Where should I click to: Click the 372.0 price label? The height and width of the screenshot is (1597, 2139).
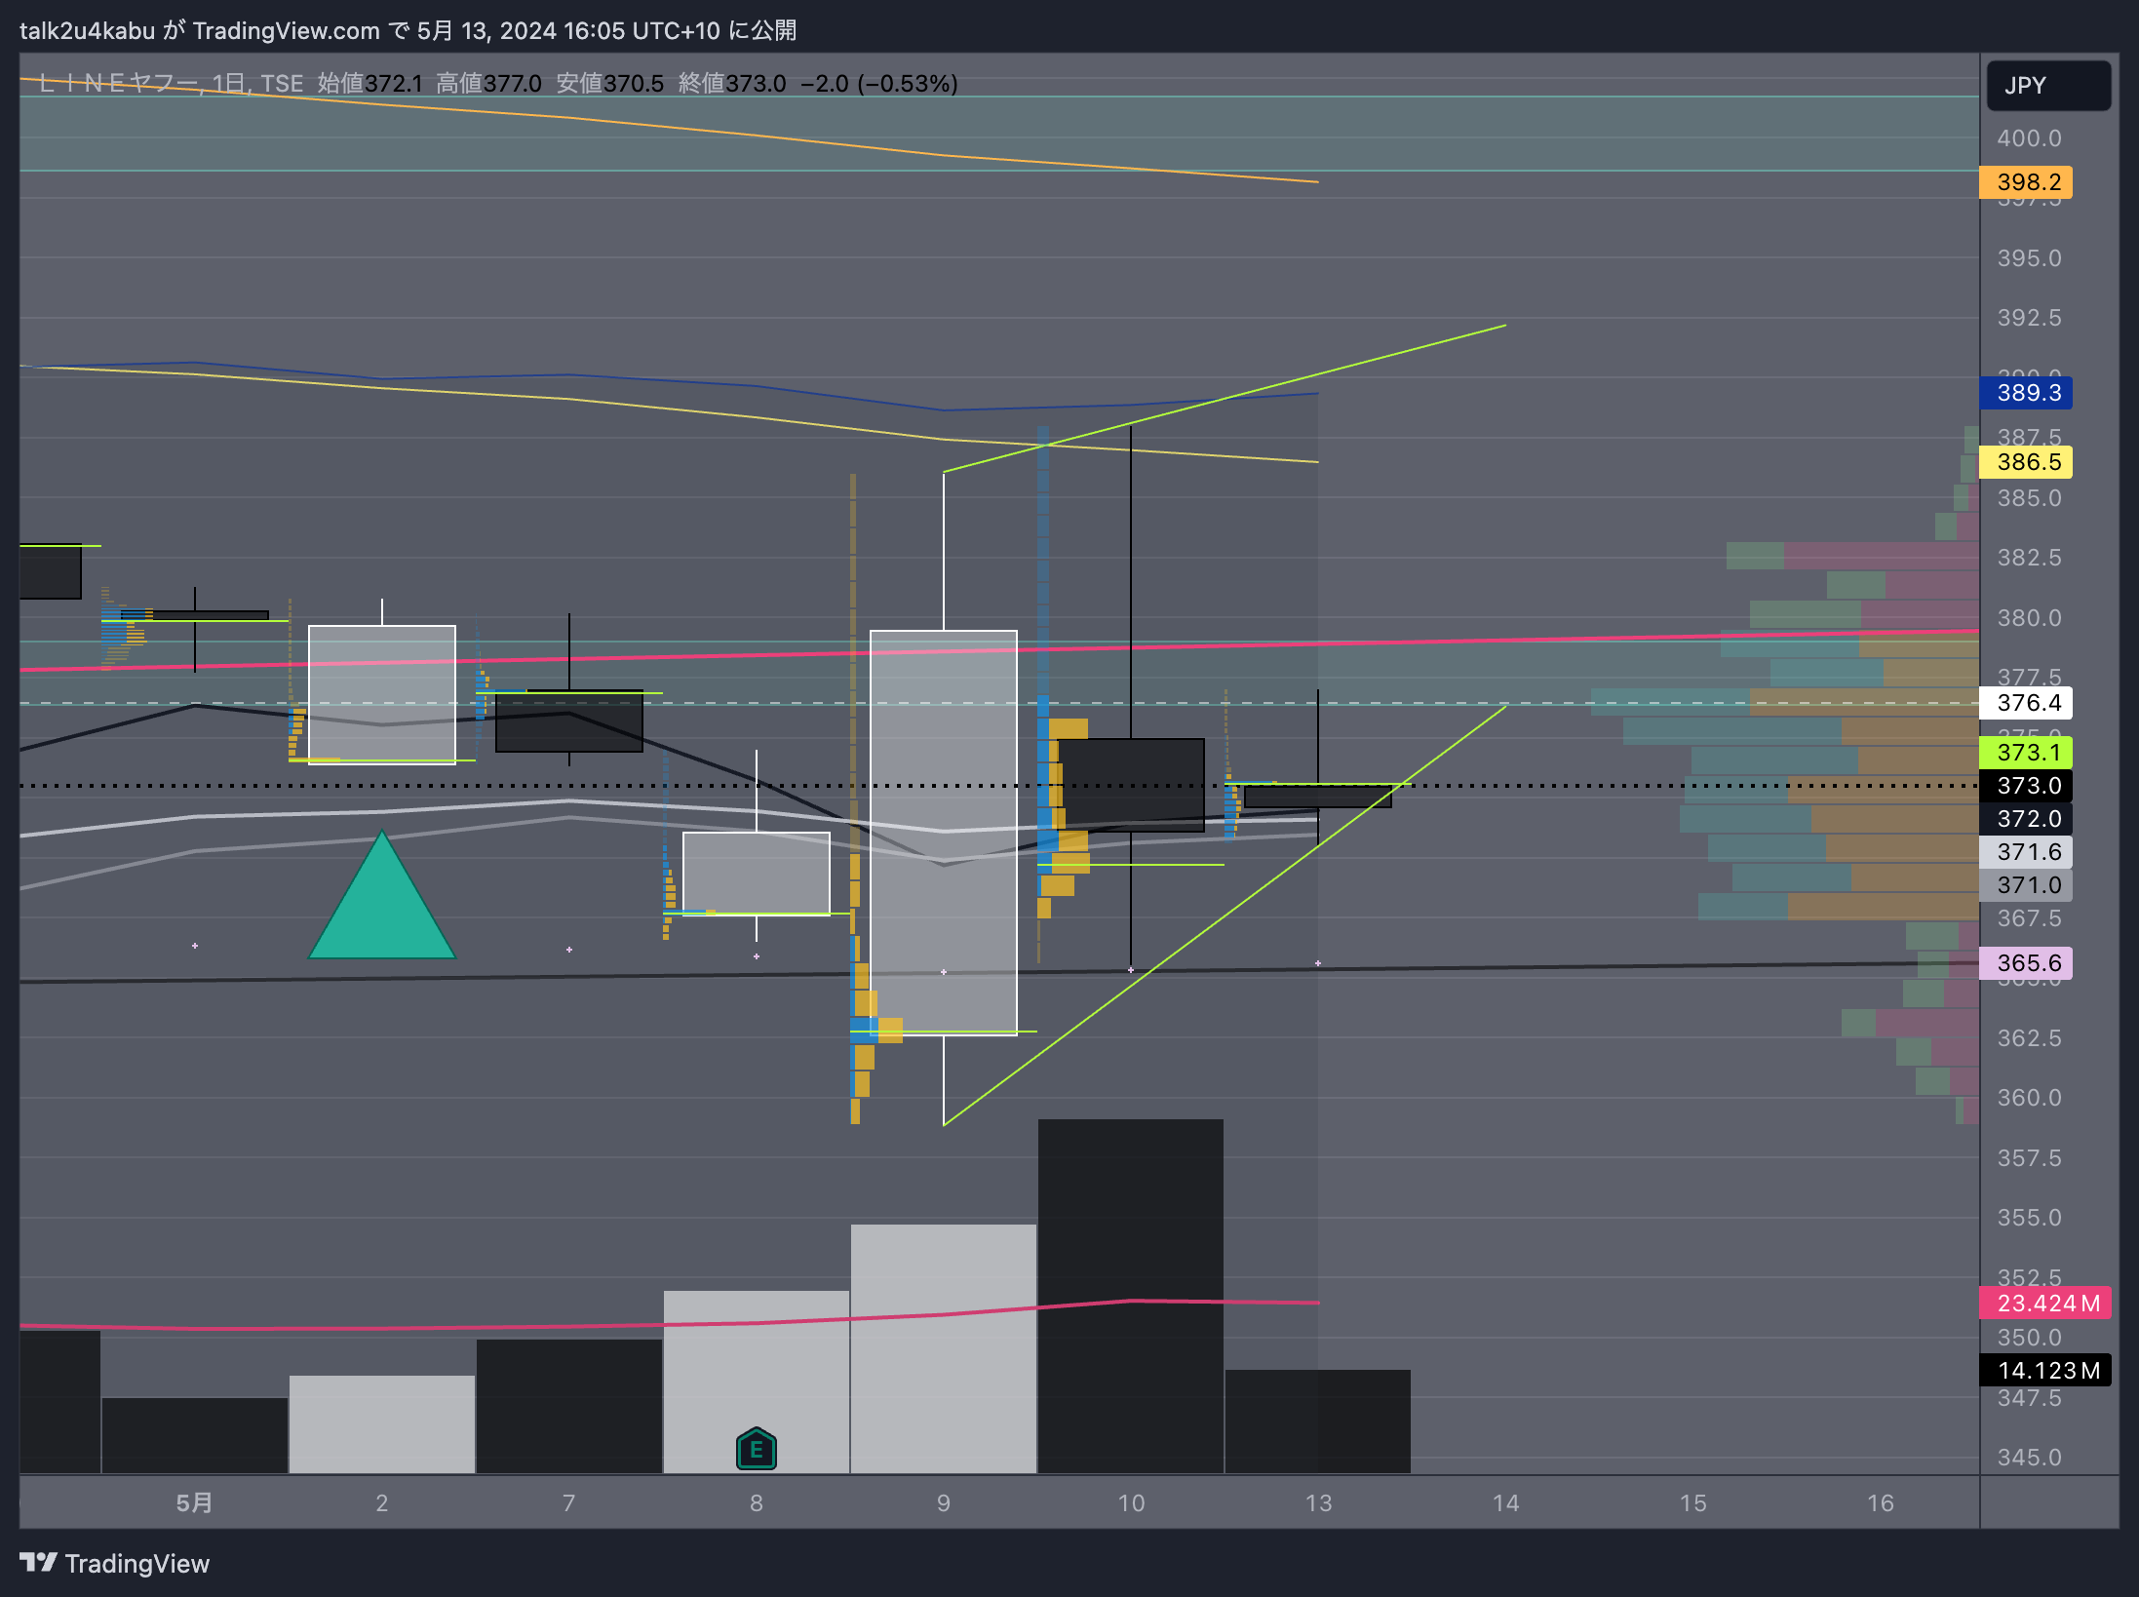(x=2026, y=819)
